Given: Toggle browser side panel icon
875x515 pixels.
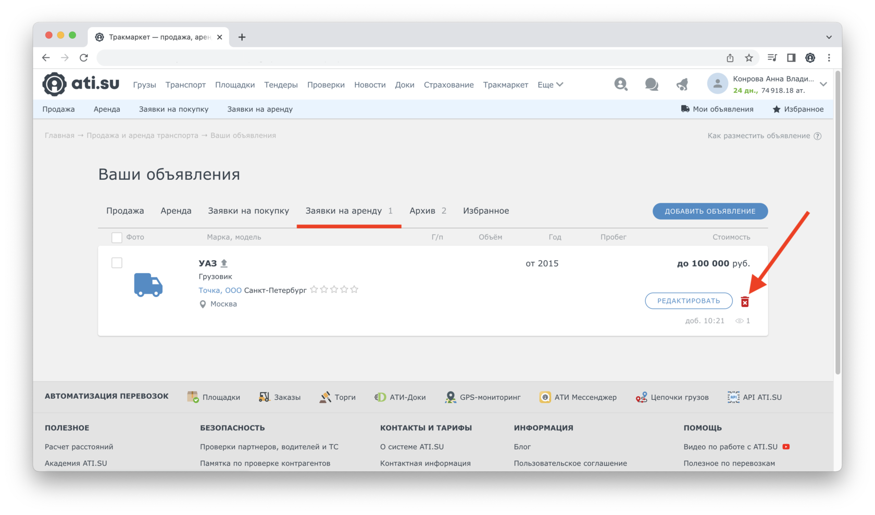Looking at the screenshot, I should 791,58.
